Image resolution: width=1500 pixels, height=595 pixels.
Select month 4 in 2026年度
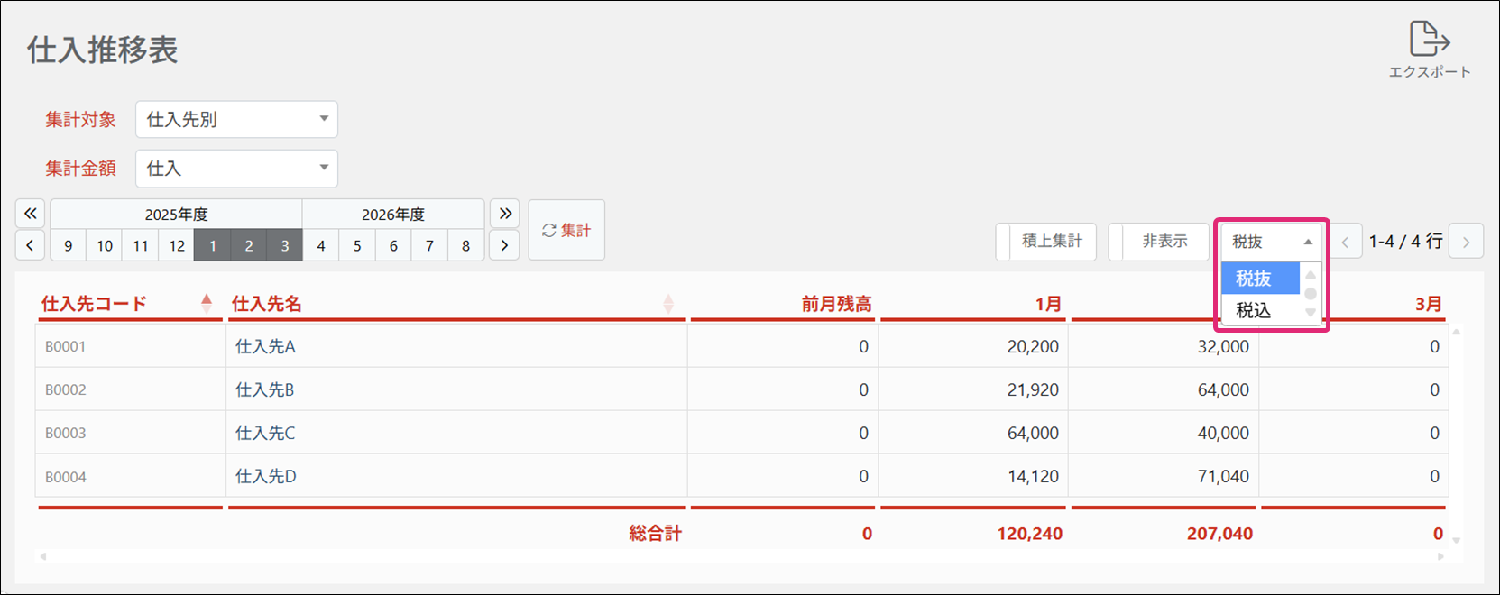321,245
